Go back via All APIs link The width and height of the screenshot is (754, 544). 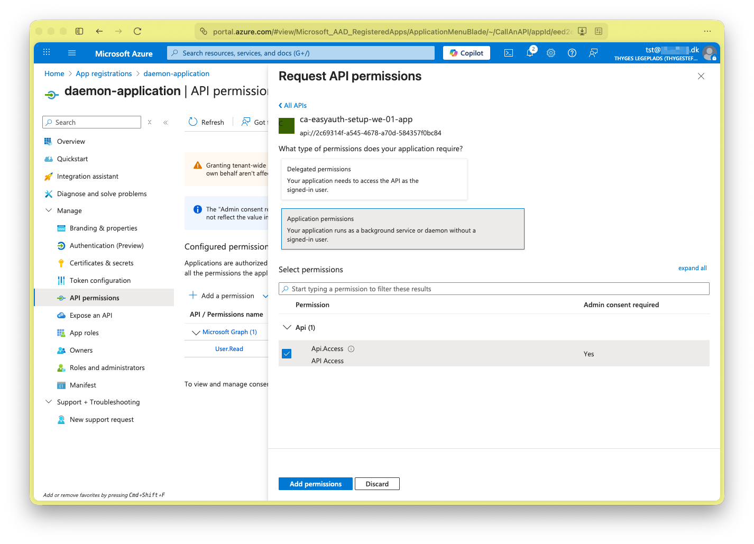tap(292, 105)
